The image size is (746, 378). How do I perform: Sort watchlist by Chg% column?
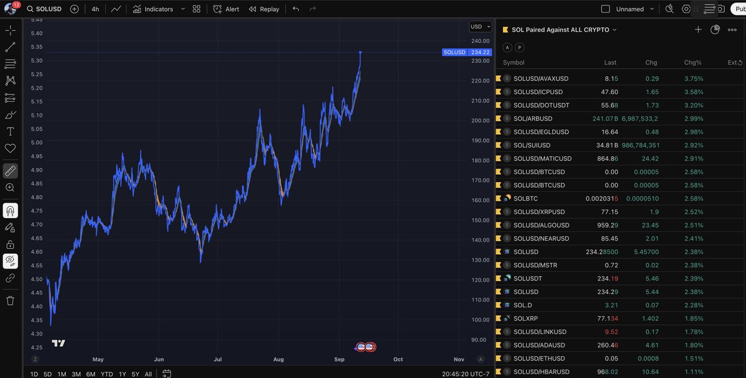pos(691,63)
